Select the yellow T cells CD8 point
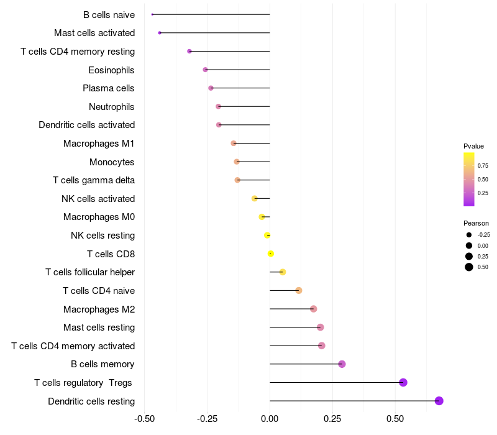The width and height of the screenshot is (497, 435). click(270, 254)
